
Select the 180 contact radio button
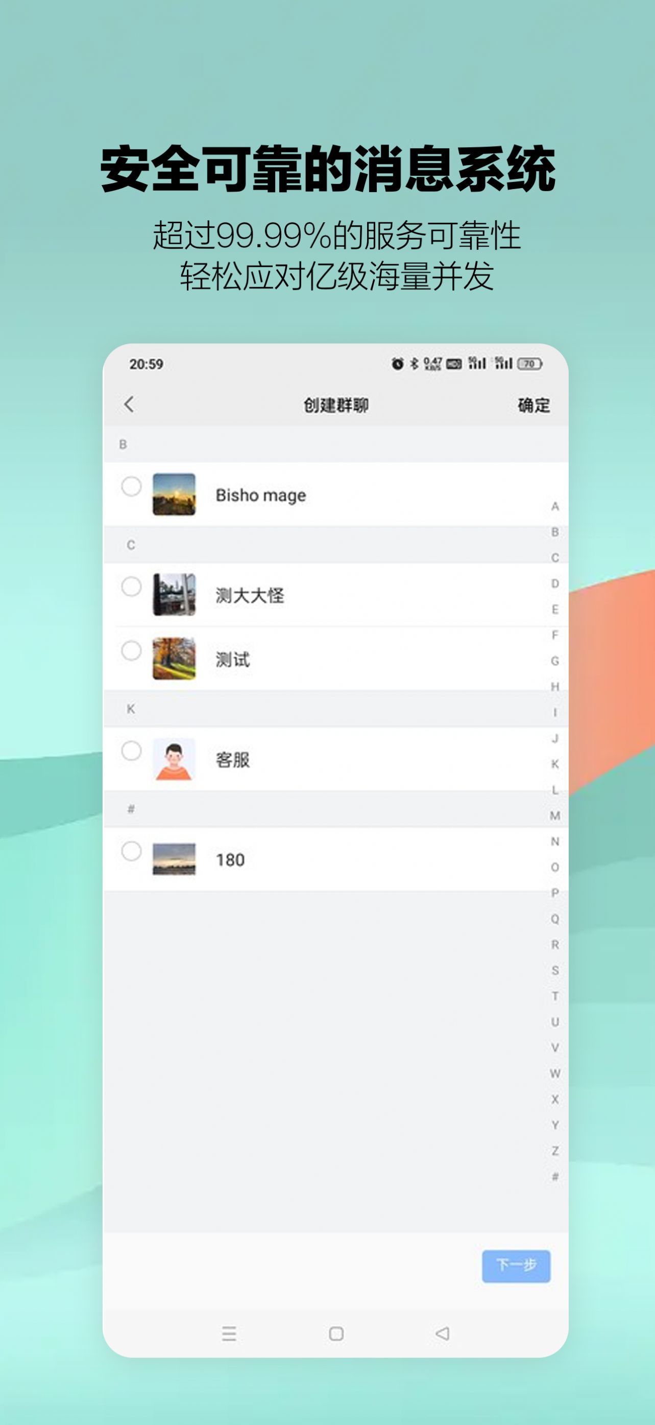(132, 851)
